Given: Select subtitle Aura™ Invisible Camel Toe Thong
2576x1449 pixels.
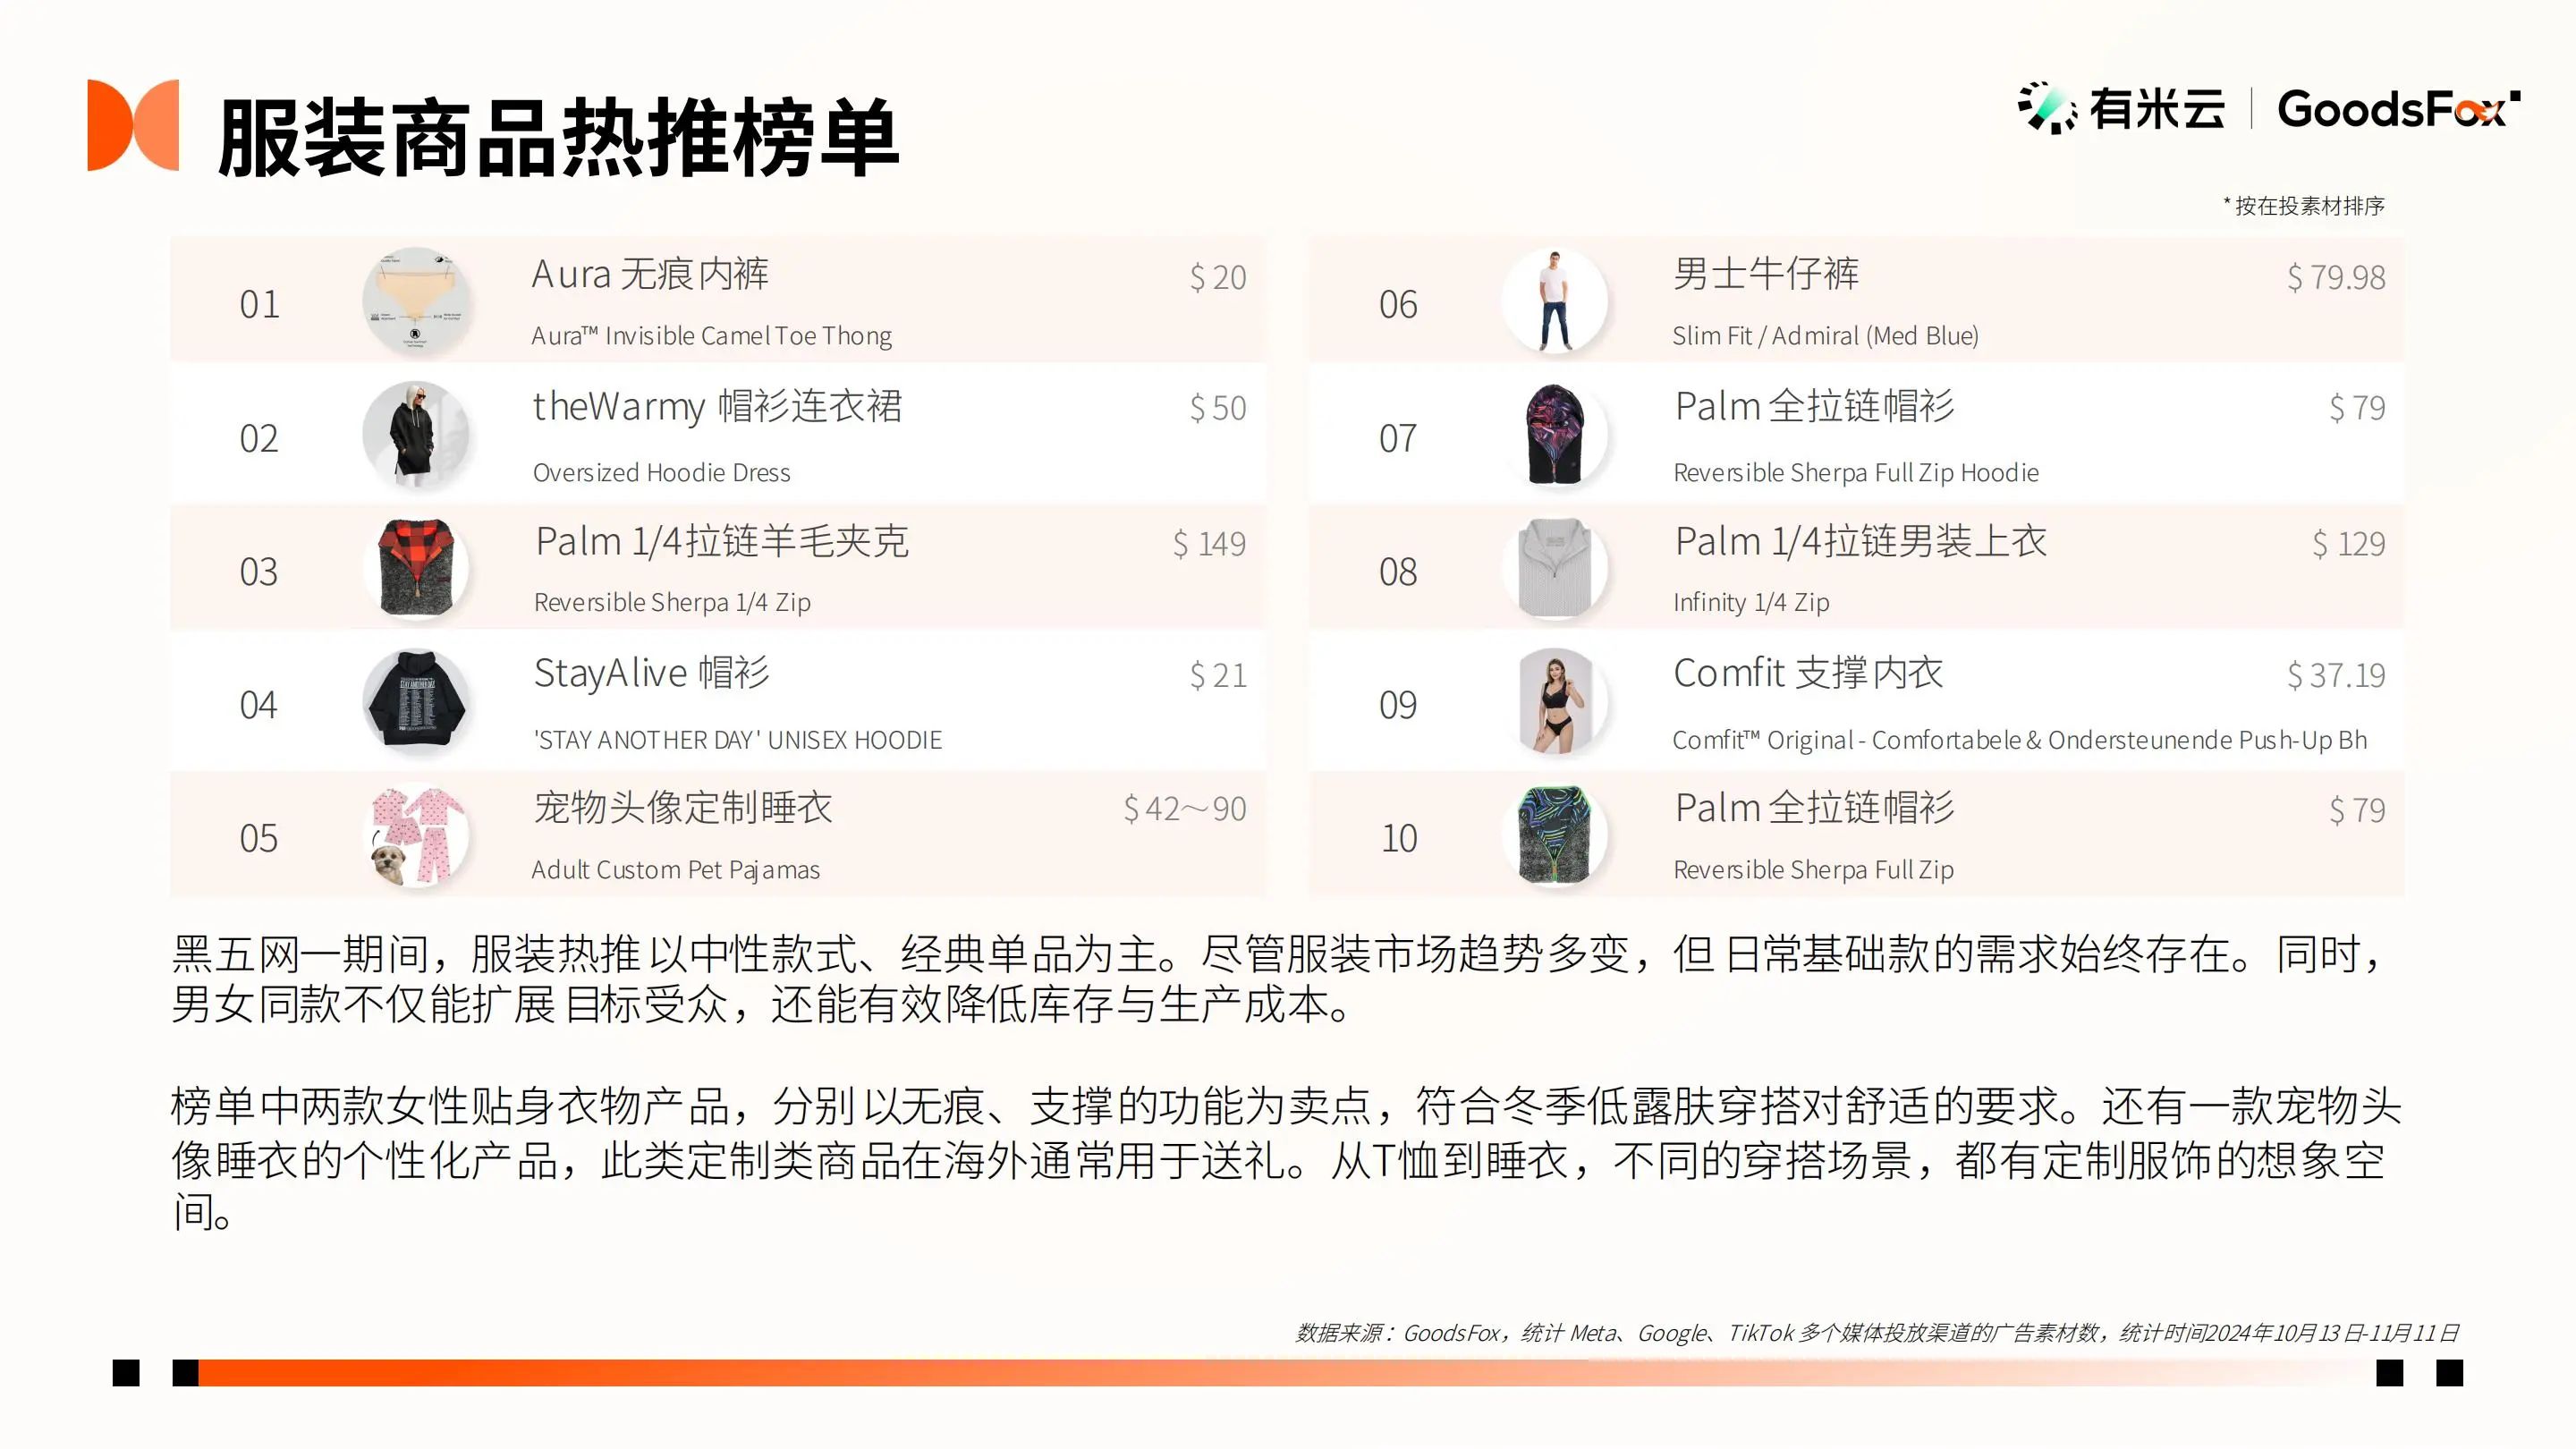Looking at the screenshot, I should (x=712, y=336).
